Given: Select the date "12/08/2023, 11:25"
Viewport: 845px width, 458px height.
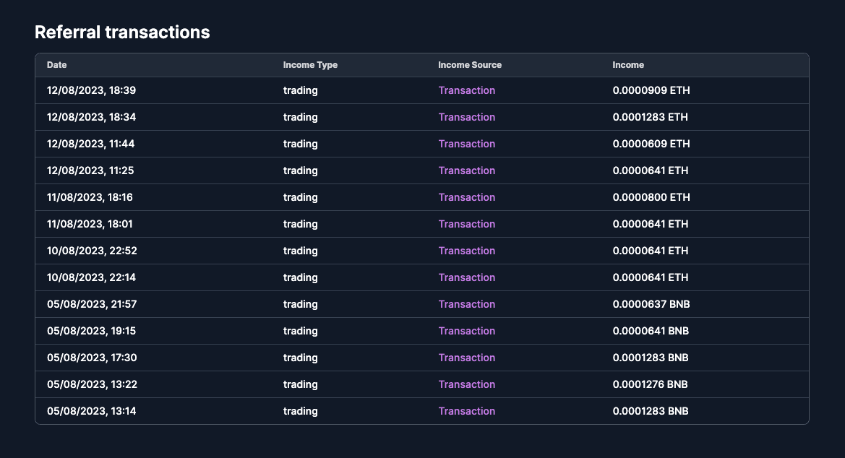Looking at the screenshot, I should [90, 170].
